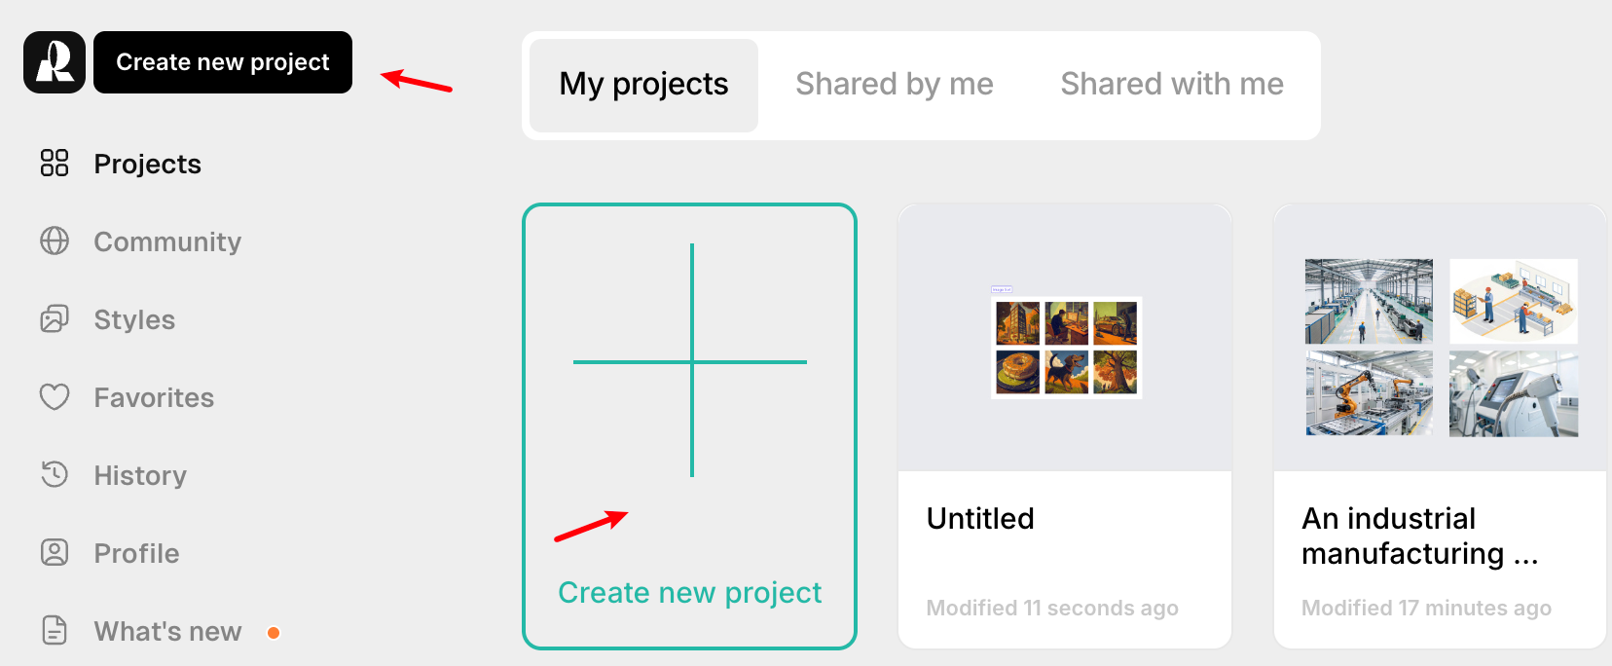Click the Untitled project title
Image resolution: width=1612 pixels, height=666 pixels.
pos(980,518)
